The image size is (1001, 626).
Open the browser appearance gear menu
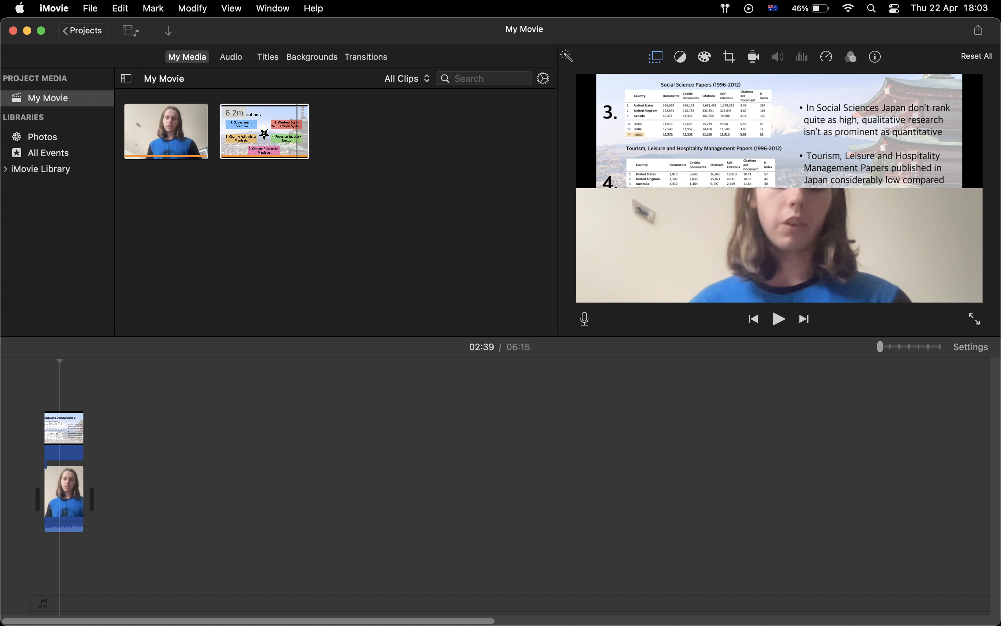click(x=543, y=78)
